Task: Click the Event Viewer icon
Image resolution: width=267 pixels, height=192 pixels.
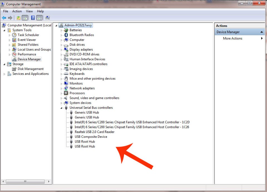Action: (x=14, y=40)
